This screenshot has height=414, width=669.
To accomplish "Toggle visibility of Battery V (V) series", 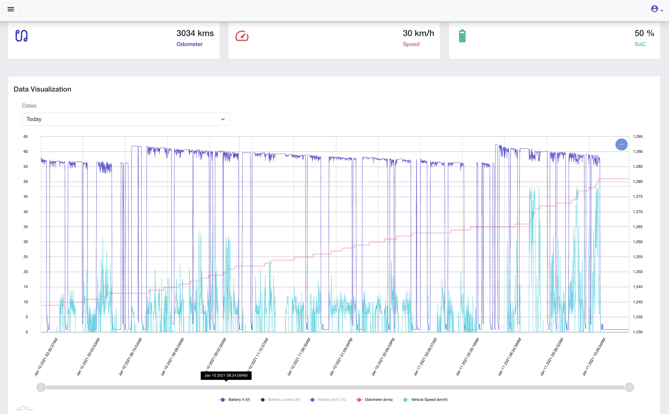I will click(239, 400).
